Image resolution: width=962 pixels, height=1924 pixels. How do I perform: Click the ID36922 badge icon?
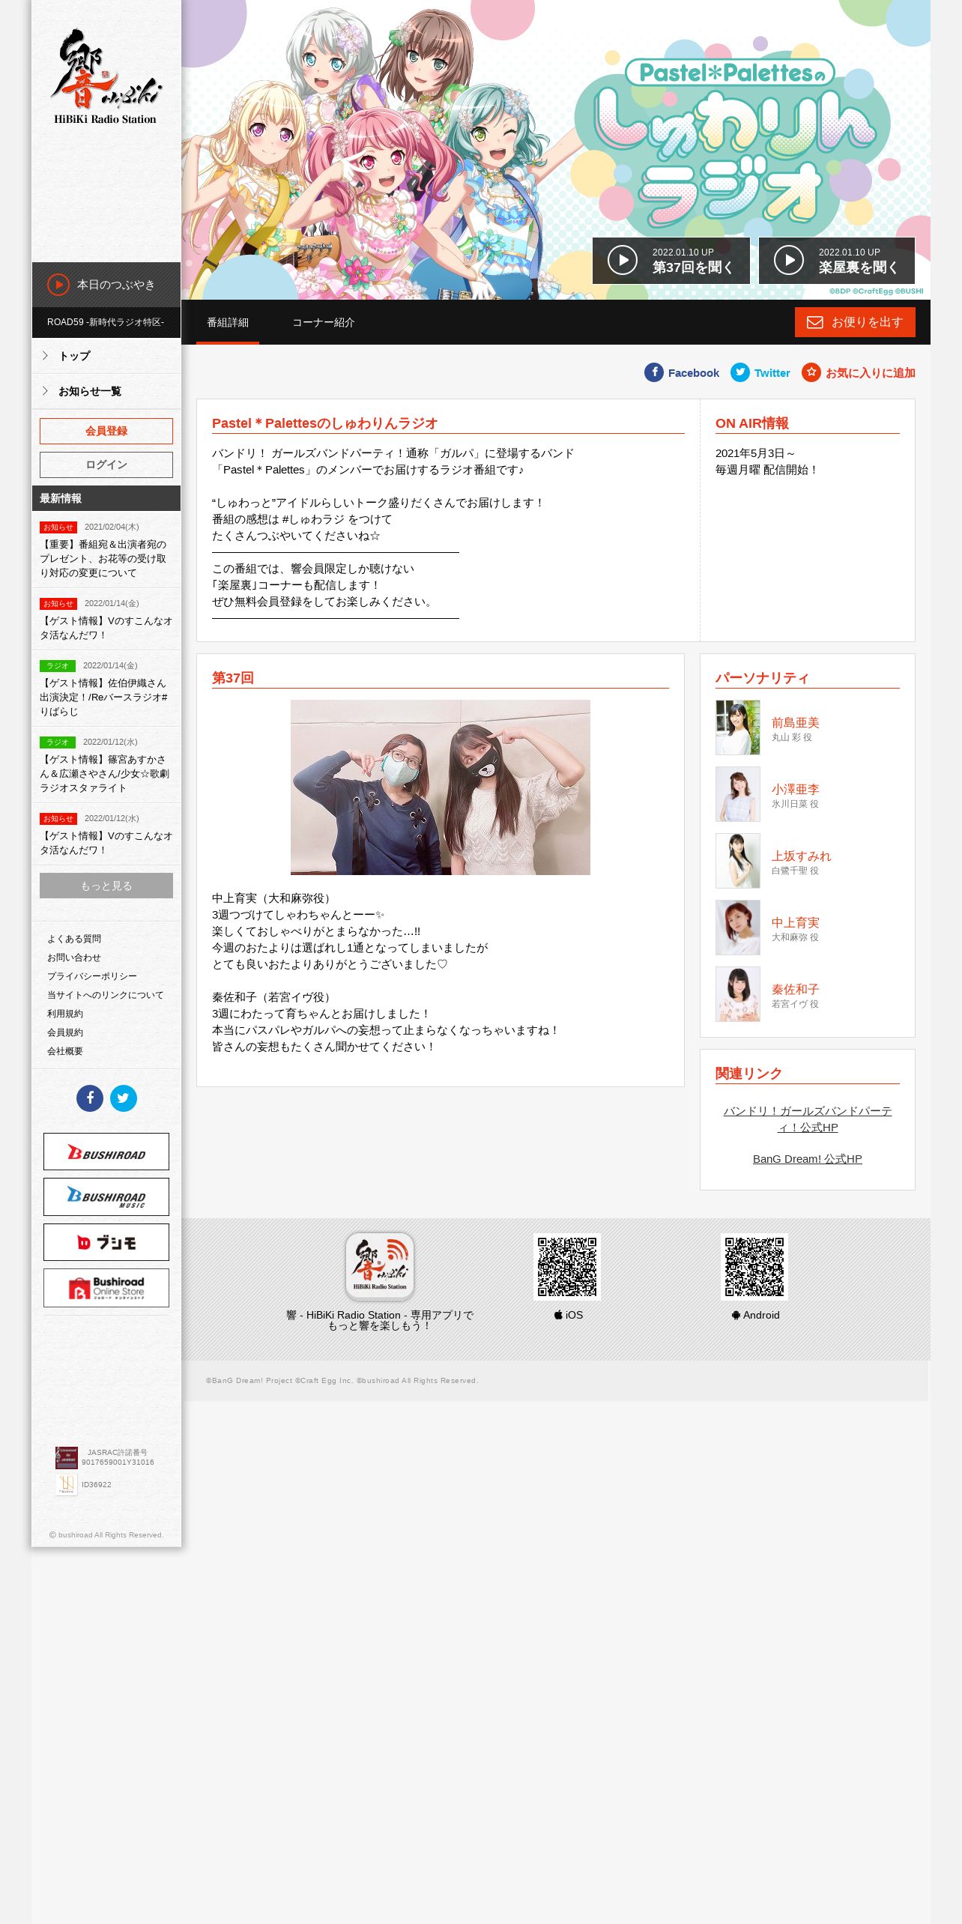click(x=67, y=1484)
